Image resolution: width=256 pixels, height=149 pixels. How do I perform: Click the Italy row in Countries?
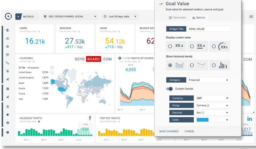point(33,99)
